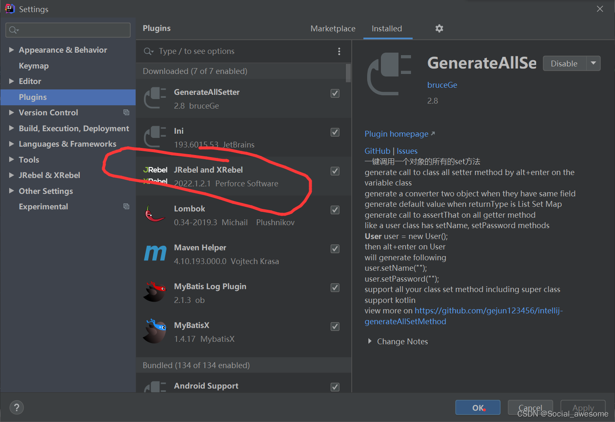Image resolution: width=615 pixels, height=422 pixels.
Task: Expand Build, Execution, Deployment node arrow
Action: point(11,128)
